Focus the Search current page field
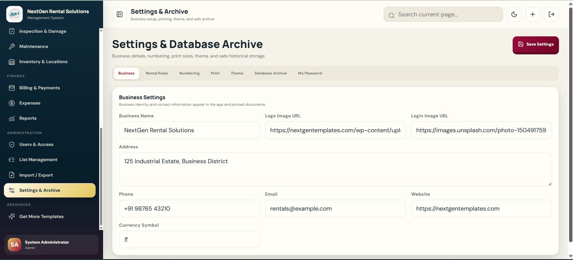 point(443,14)
